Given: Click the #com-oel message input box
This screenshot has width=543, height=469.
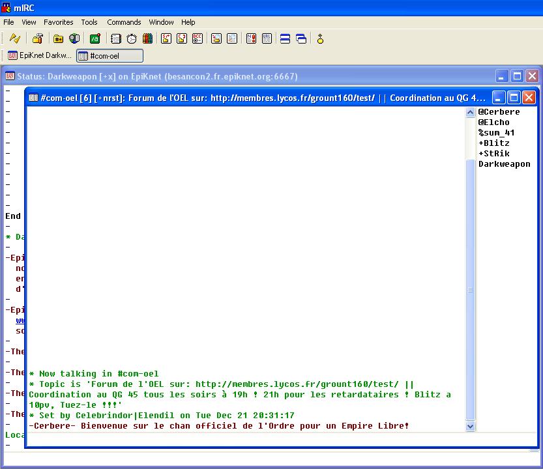Looking at the screenshot, I should coord(282,440).
